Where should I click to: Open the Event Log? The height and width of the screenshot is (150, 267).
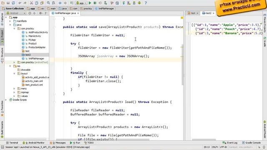pos(230,143)
